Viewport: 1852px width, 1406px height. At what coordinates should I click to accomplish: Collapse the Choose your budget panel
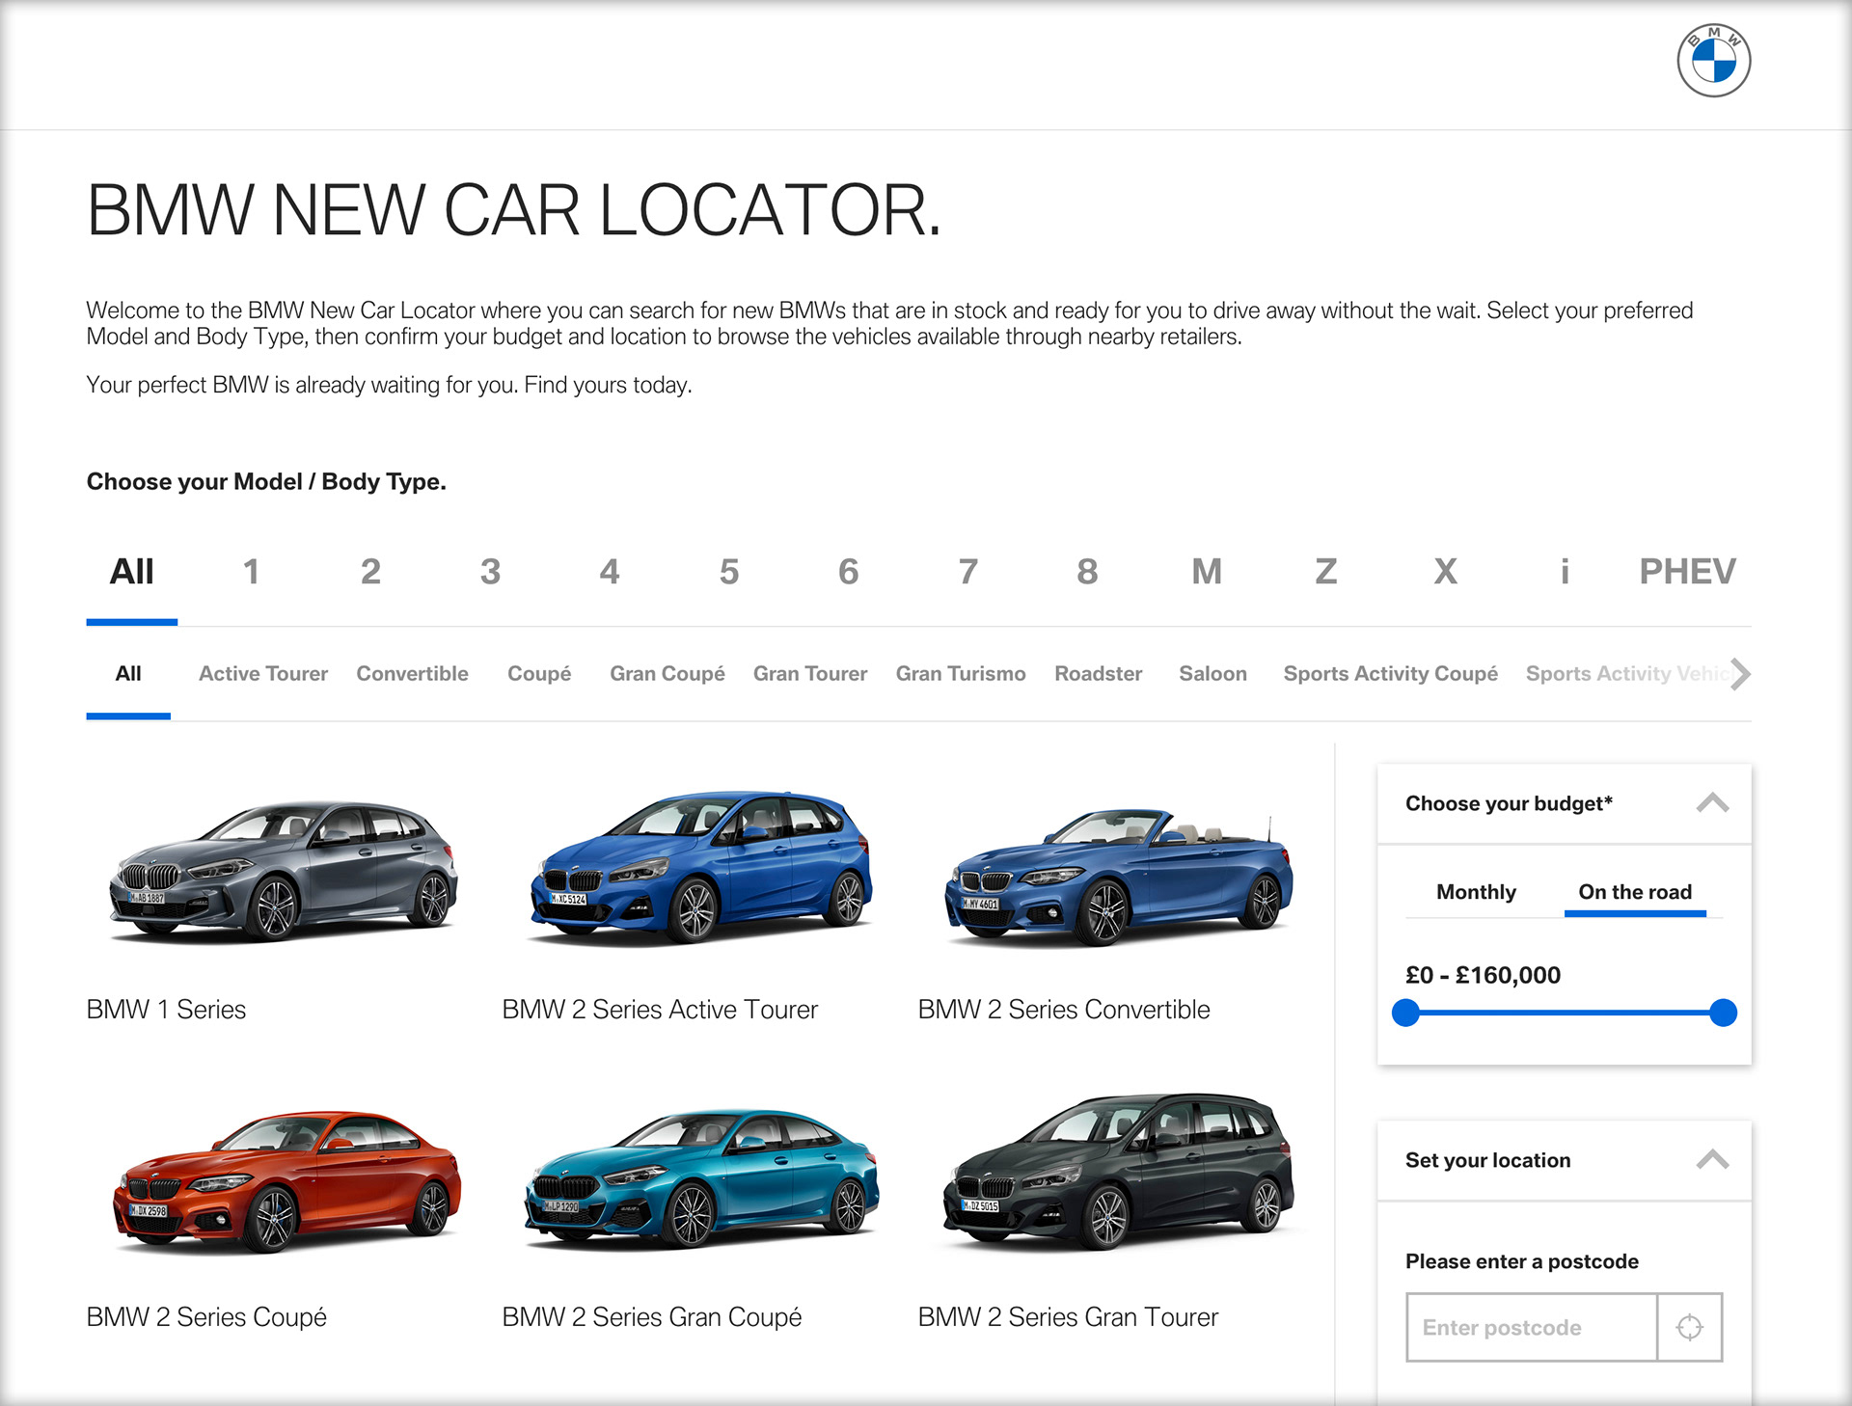[x=1712, y=803]
